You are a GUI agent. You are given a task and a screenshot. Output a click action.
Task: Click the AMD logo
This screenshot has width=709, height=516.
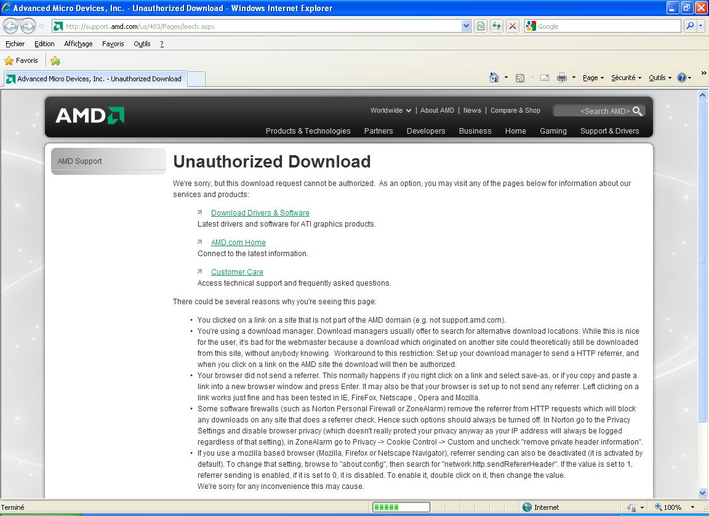90,115
